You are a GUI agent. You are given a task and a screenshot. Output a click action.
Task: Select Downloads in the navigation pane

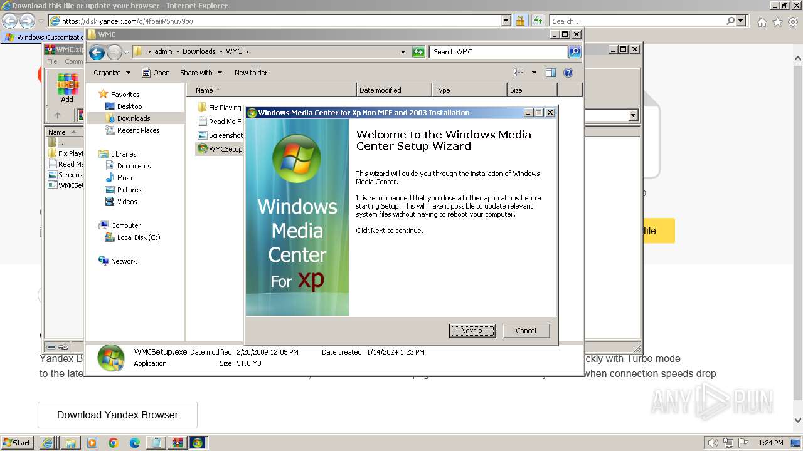(x=134, y=118)
